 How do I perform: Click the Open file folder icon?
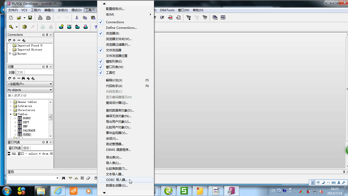(x=19, y=18)
